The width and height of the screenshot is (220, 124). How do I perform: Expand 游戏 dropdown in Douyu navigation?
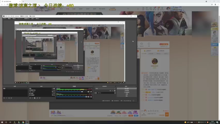88,9
